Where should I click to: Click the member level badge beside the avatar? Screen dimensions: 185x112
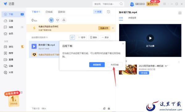[140, 4]
